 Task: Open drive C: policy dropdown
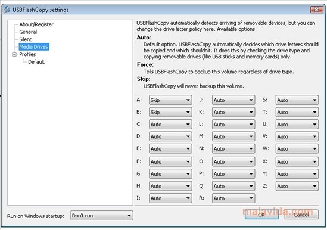pyautogui.click(x=170, y=124)
